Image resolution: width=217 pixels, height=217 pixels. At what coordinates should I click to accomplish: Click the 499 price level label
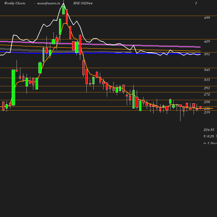coord(207,18)
